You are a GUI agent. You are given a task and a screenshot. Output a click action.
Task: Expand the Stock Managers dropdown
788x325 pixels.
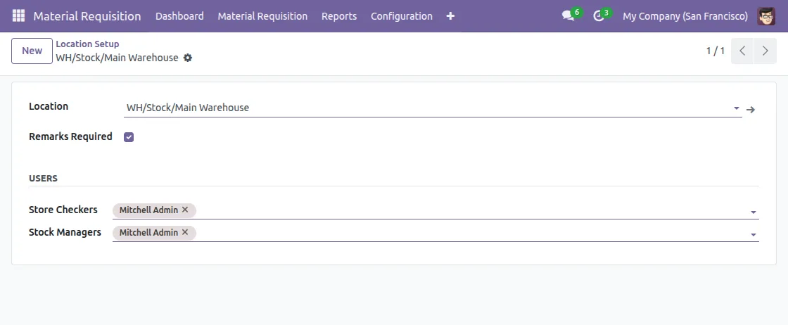(x=753, y=234)
